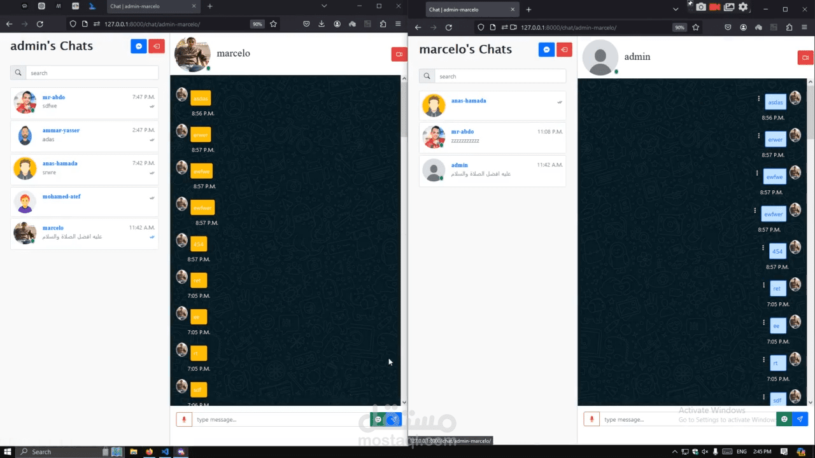Reload the page in the right browser
The width and height of the screenshot is (815, 458).
(448, 27)
